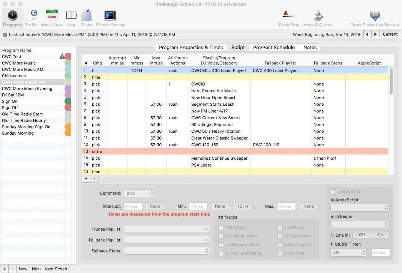Remove script row with minus button
This screenshot has height=273, width=402.
[x=94, y=178]
